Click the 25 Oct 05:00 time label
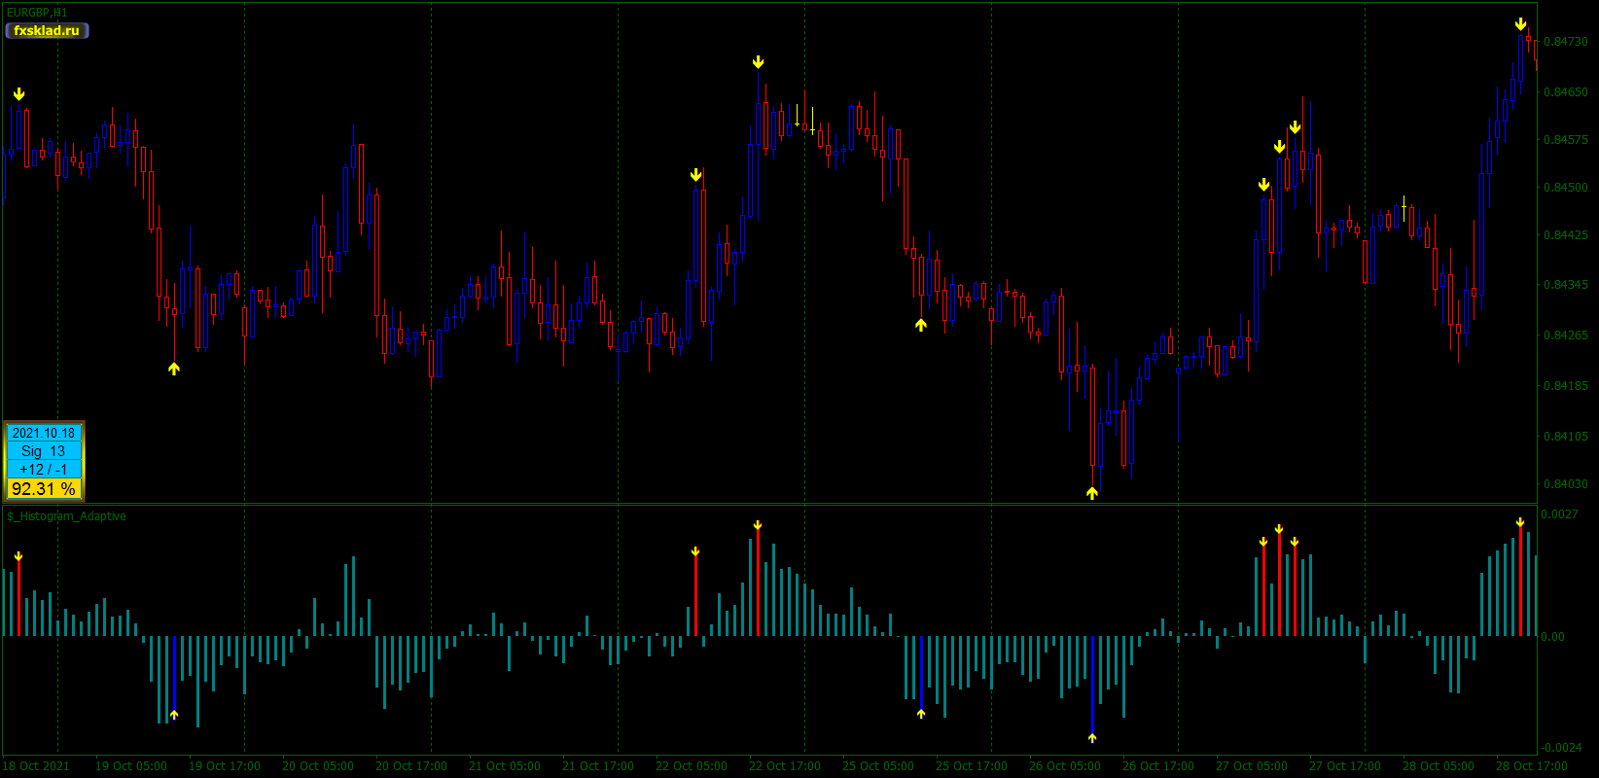The image size is (1599, 778). point(878,766)
